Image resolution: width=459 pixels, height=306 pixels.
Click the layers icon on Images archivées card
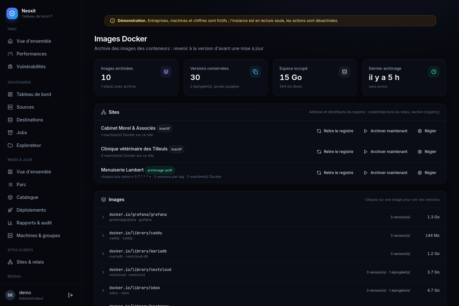pos(166,72)
